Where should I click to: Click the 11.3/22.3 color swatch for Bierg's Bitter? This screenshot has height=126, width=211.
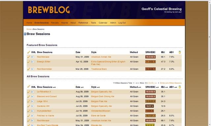pos(150,62)
